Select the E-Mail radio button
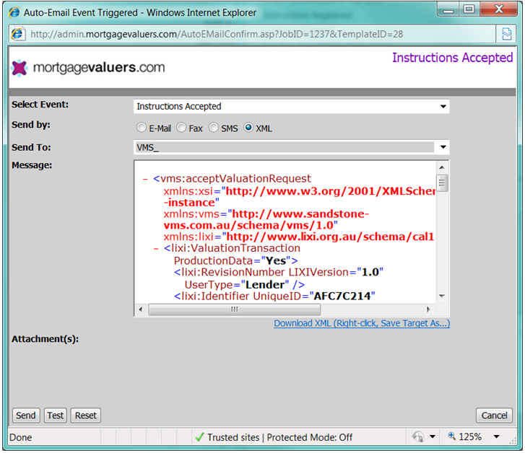This screenshot has width=525, height=453. tap(142, 128)
